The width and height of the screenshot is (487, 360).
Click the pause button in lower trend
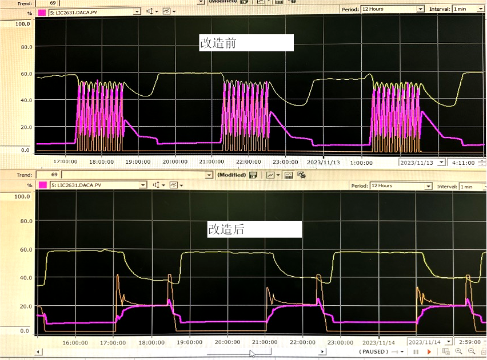[x=417, y=352]
